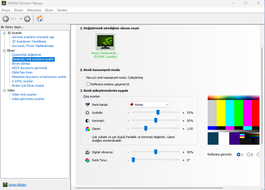Open Surround, PhysX Yapılandırması

33,46
